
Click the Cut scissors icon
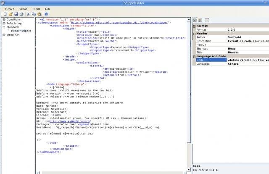[29, 14]
